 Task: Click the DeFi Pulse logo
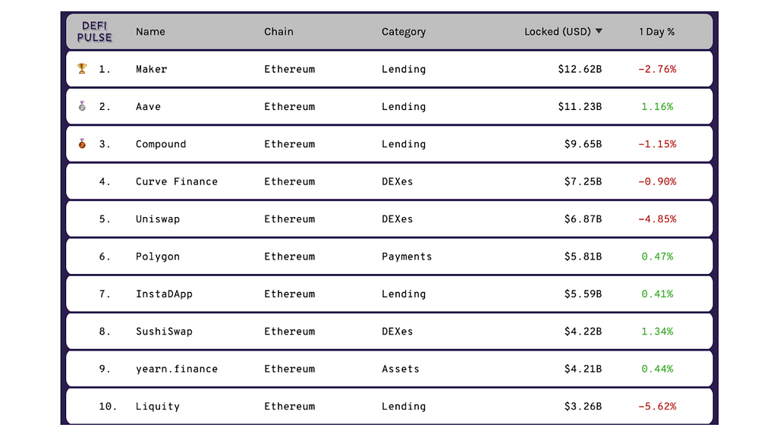[x=94, y=32]
